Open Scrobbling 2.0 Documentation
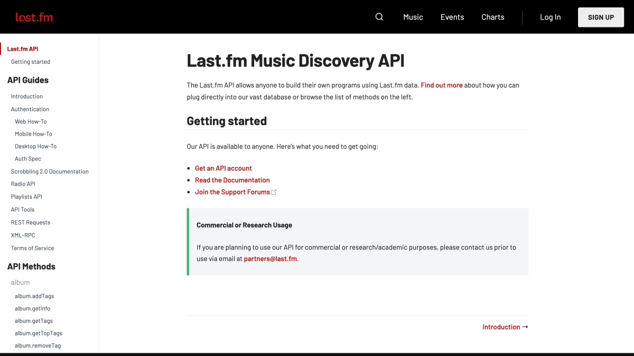Viewport: 634px width, 356px height. click(50, 171)
